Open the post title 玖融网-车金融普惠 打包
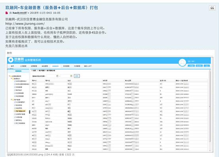Viewport: 219px width, 157px height. coord(51,7)
